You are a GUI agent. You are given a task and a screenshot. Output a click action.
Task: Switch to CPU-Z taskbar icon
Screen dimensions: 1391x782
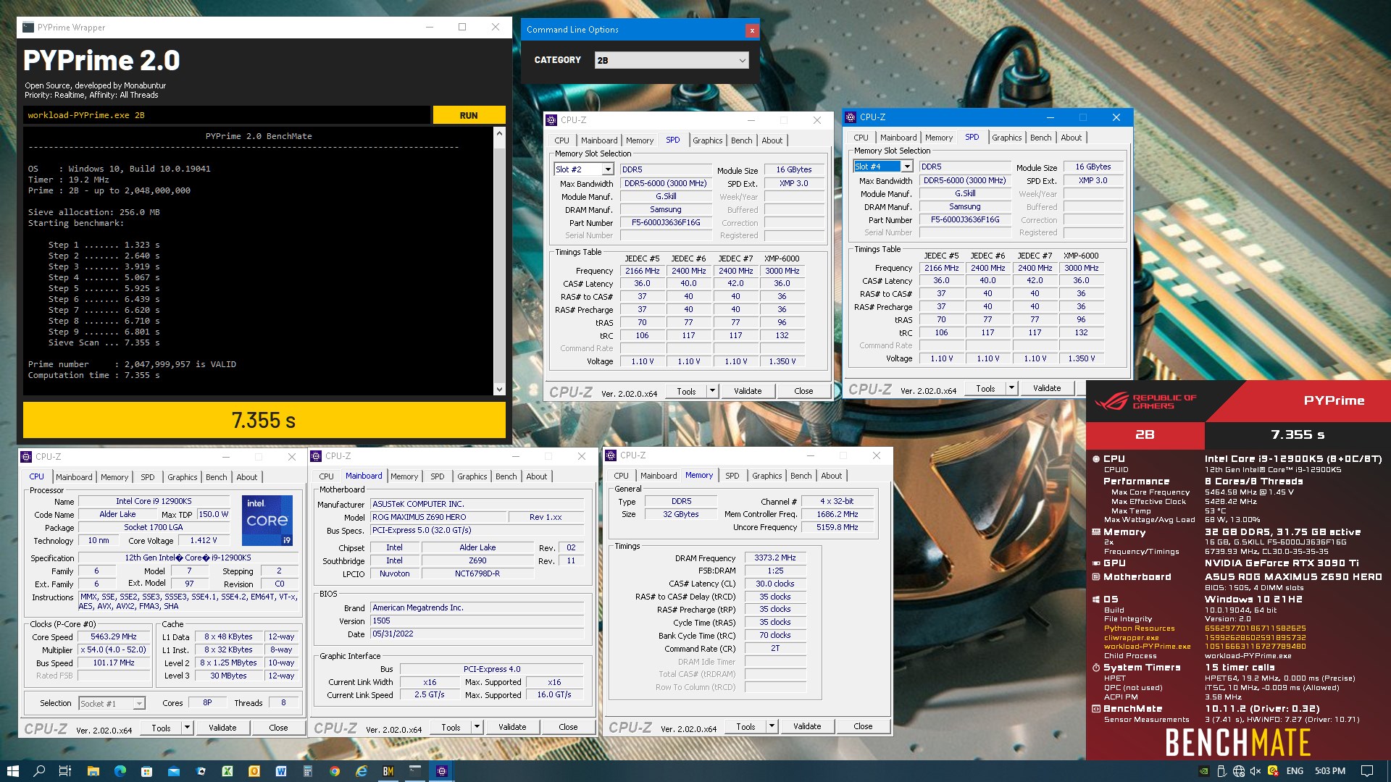[442, 771]
